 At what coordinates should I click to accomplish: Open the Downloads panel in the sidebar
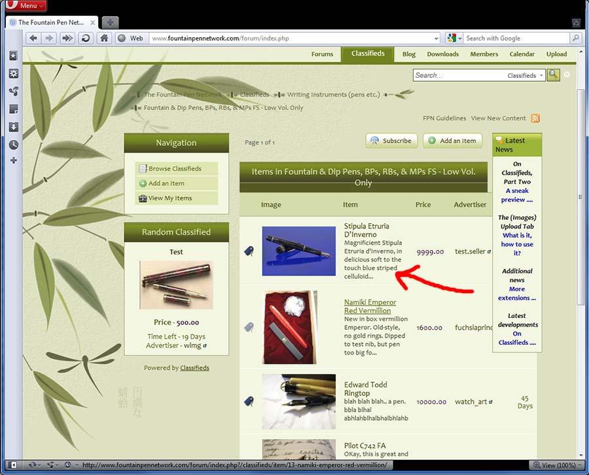(x=13, y=127)
